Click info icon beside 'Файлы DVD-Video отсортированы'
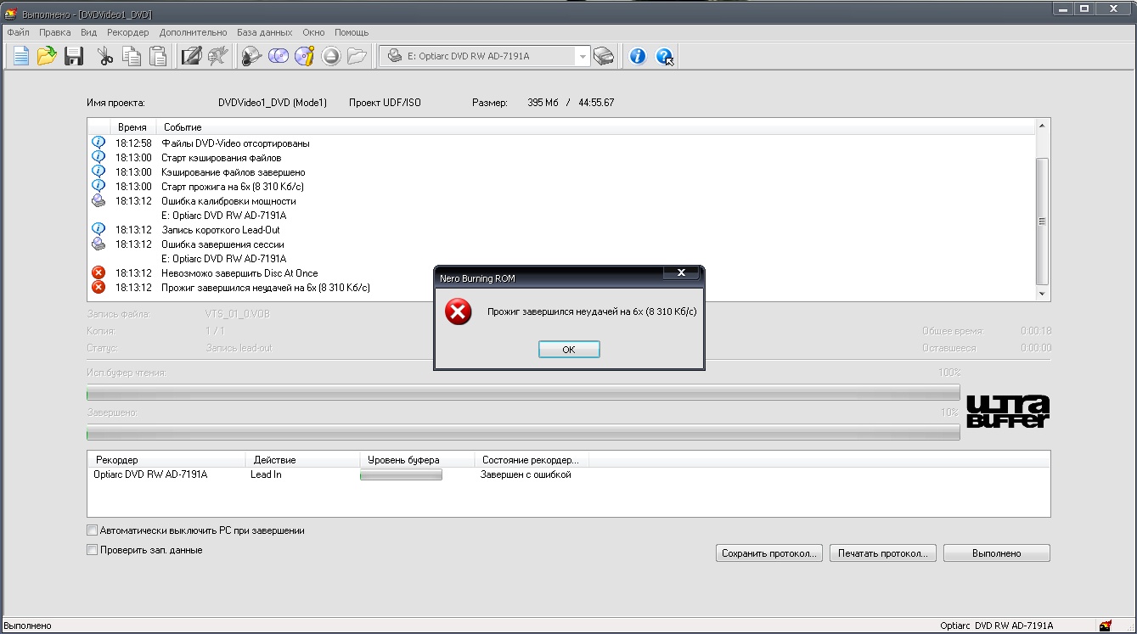This screenshot has height=634, width=1137. coord(99,143)
